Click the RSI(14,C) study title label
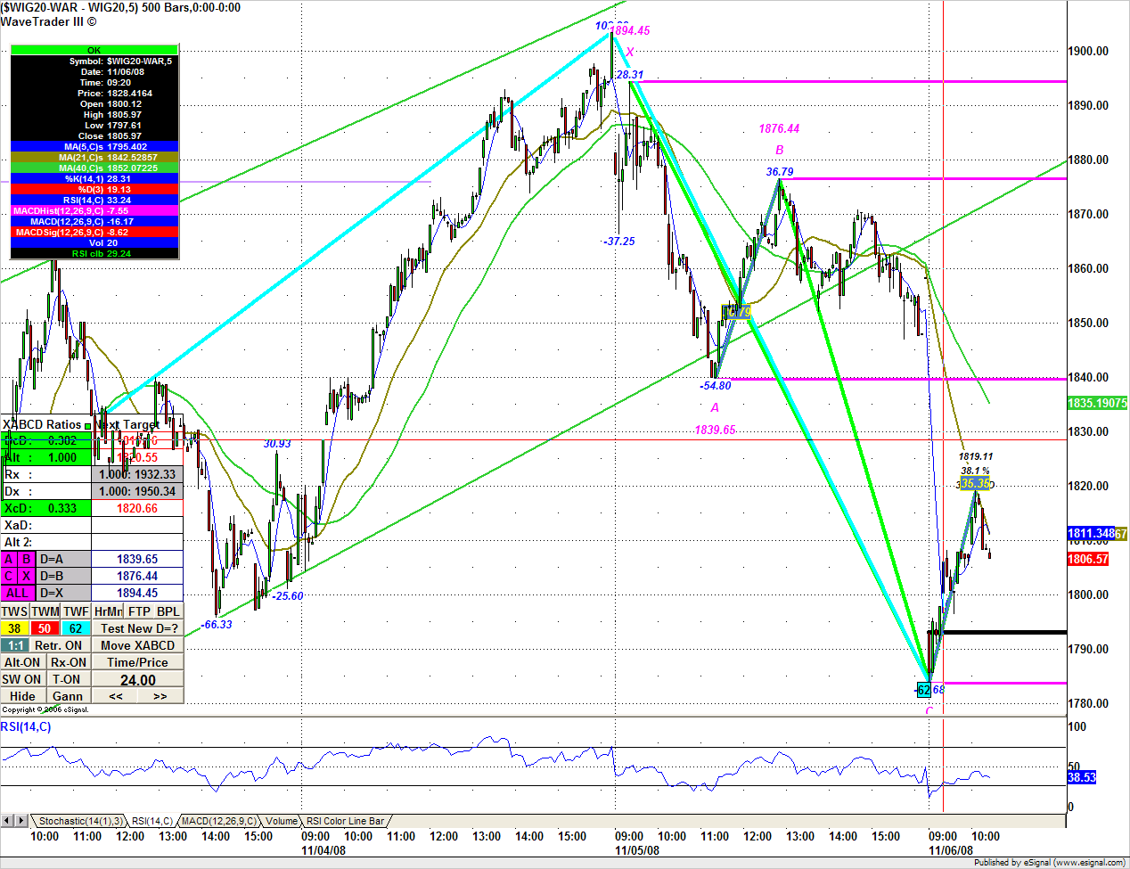 [x=26, y=726]
